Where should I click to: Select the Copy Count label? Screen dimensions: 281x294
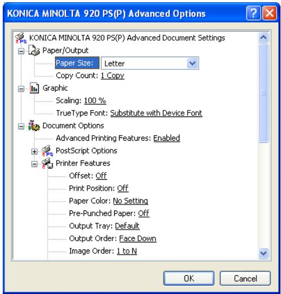click(x=77, y=76)
